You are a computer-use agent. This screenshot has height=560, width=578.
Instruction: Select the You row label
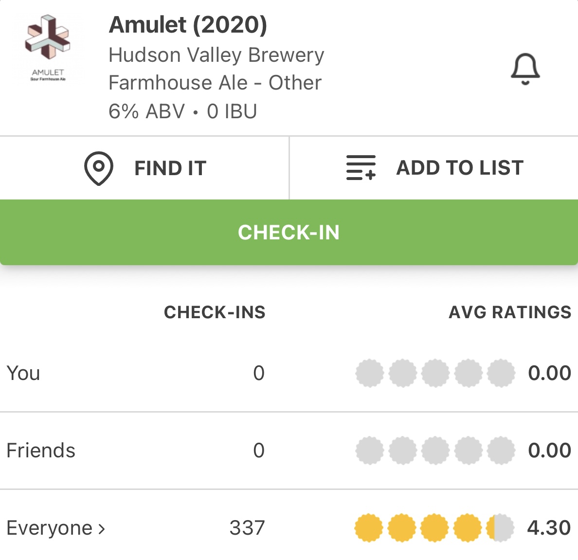23,373
